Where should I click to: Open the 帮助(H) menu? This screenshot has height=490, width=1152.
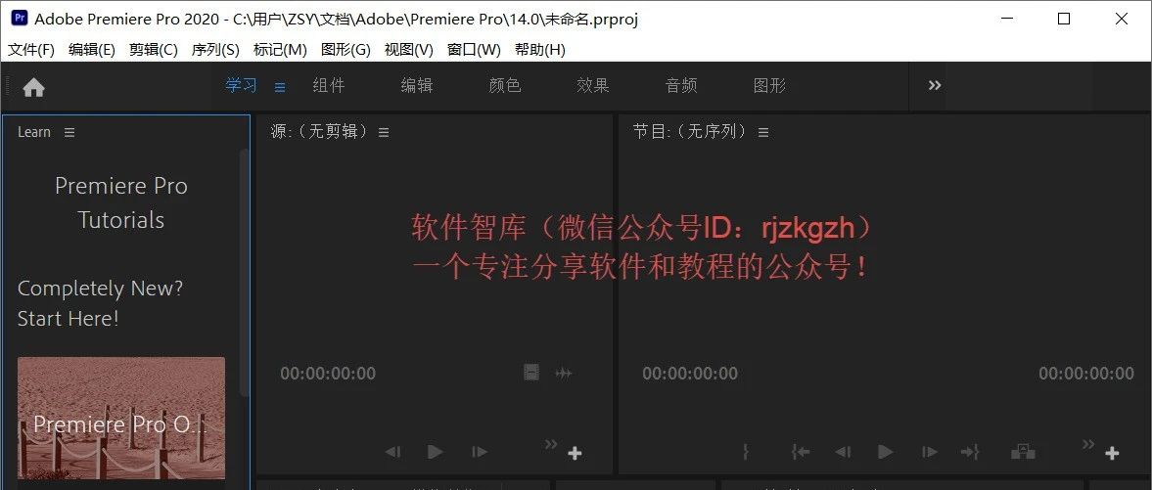click(540, 49)
